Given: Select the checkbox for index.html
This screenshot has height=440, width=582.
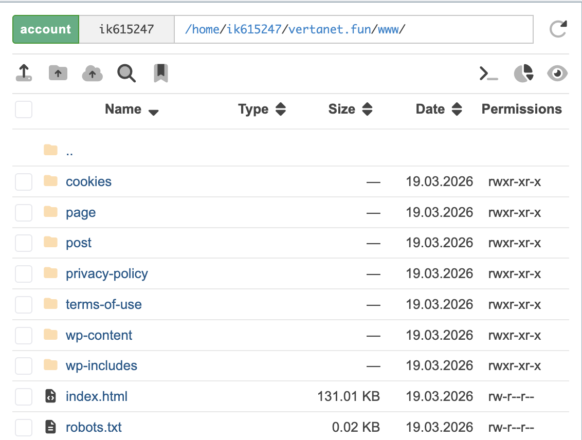Looking at the screenshot, I should coord(24,397).
